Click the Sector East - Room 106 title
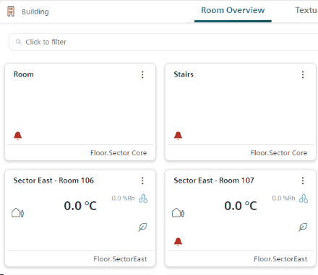 (x=53, y=180)
